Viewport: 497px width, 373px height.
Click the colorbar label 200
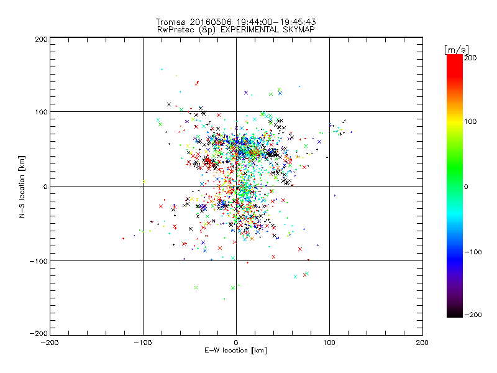(470, 58)
